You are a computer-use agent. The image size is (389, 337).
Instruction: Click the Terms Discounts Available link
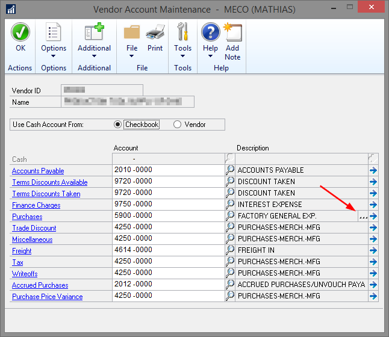(x=49, y=182)
